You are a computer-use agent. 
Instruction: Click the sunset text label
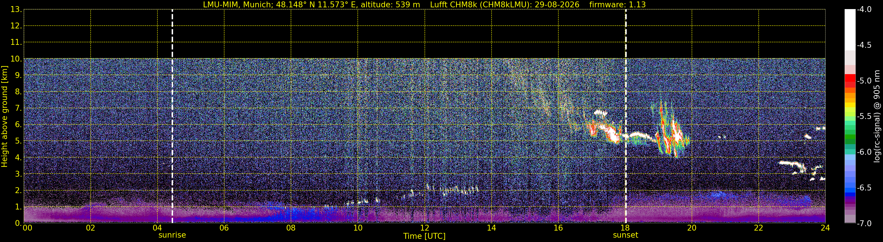[x=626, y=235]
